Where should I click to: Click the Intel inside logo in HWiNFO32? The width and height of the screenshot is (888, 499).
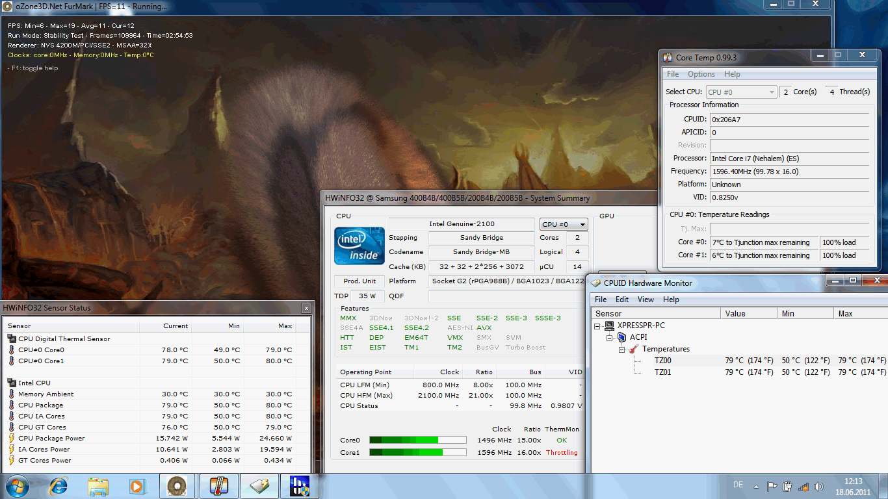[359, 246]
